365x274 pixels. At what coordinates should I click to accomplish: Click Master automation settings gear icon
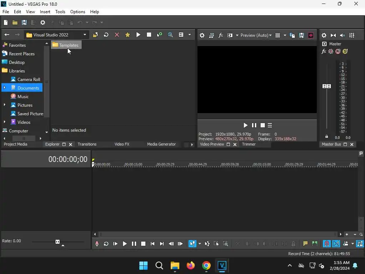coord(331,51)
